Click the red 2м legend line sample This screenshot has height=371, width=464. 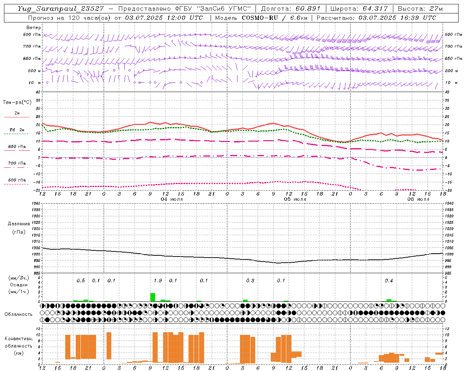[17, 117]
